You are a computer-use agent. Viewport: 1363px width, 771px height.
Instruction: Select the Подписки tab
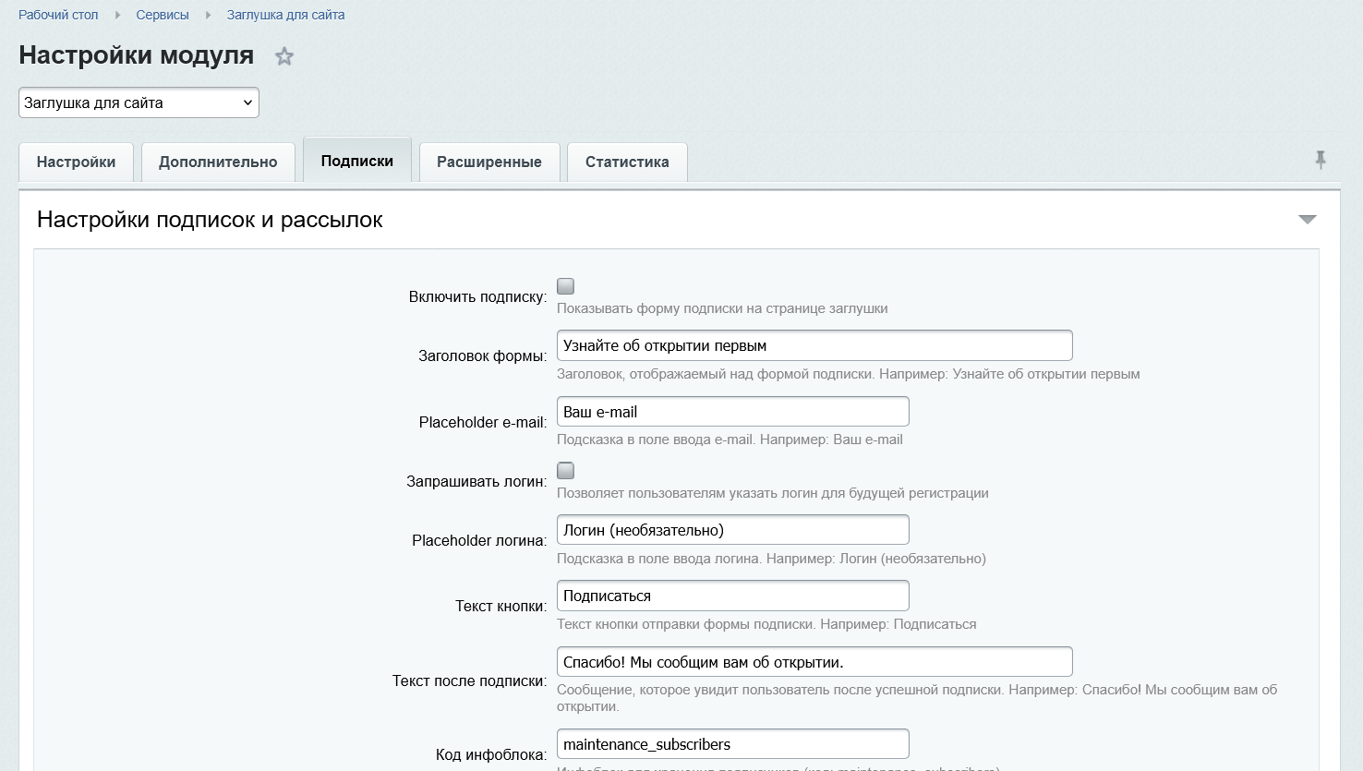(357, 161)
